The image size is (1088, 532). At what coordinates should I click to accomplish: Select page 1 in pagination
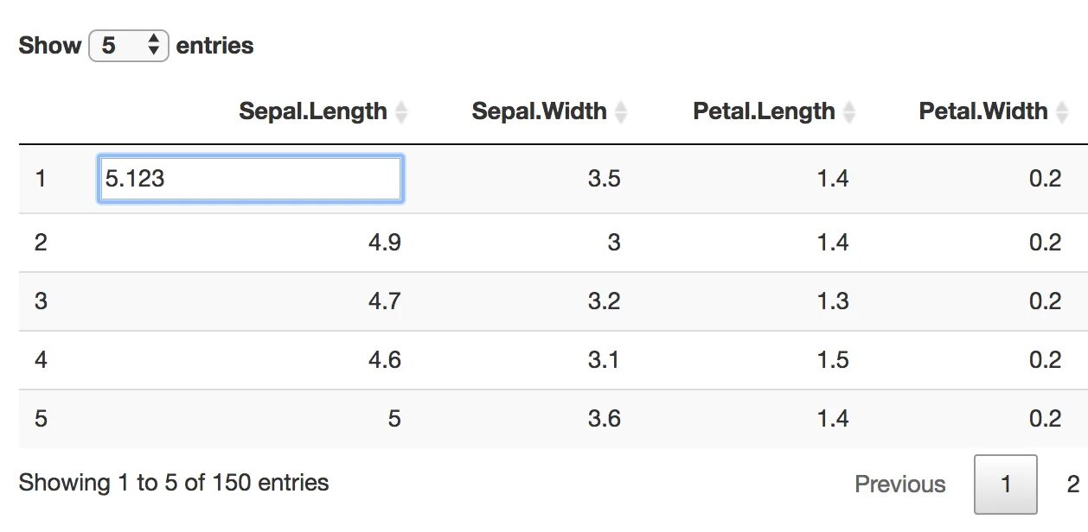(1005, 484)
